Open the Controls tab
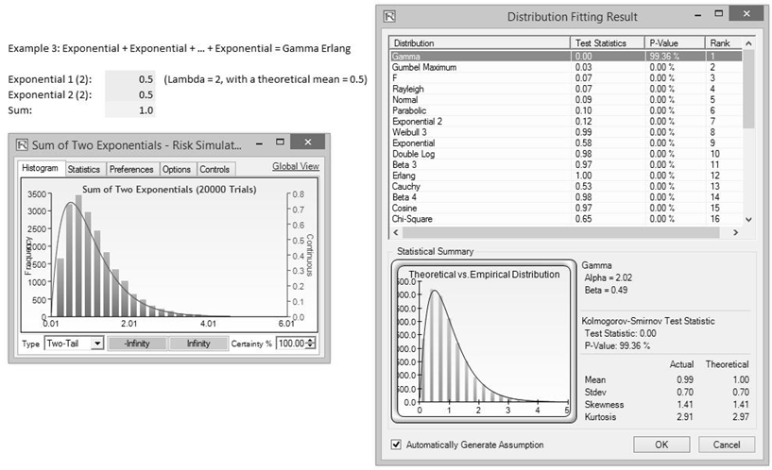 tap(214, 169)
